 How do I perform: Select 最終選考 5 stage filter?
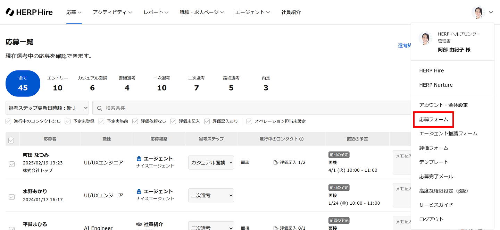coord(231,84)
